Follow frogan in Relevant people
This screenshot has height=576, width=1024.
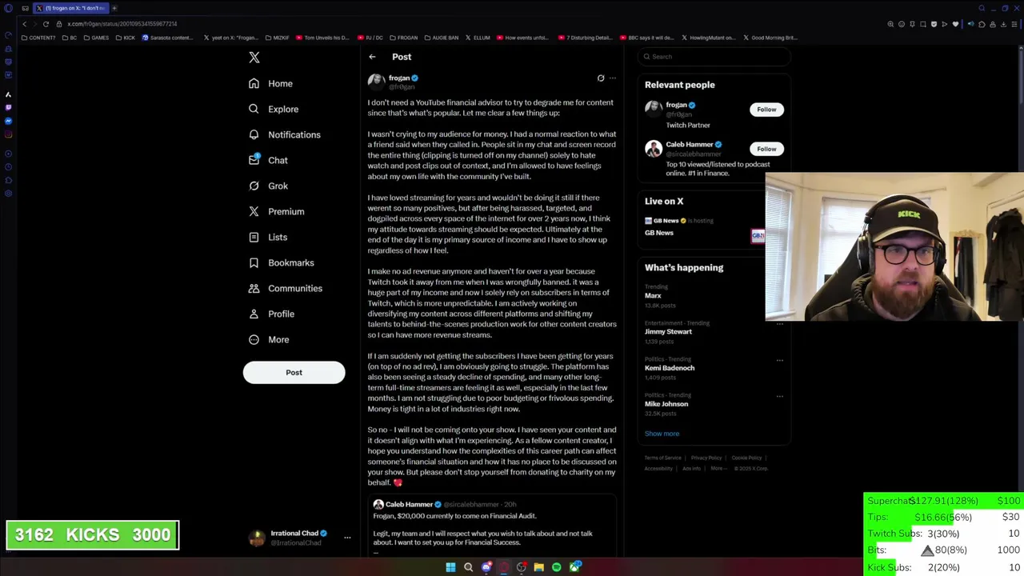point(766,110)
